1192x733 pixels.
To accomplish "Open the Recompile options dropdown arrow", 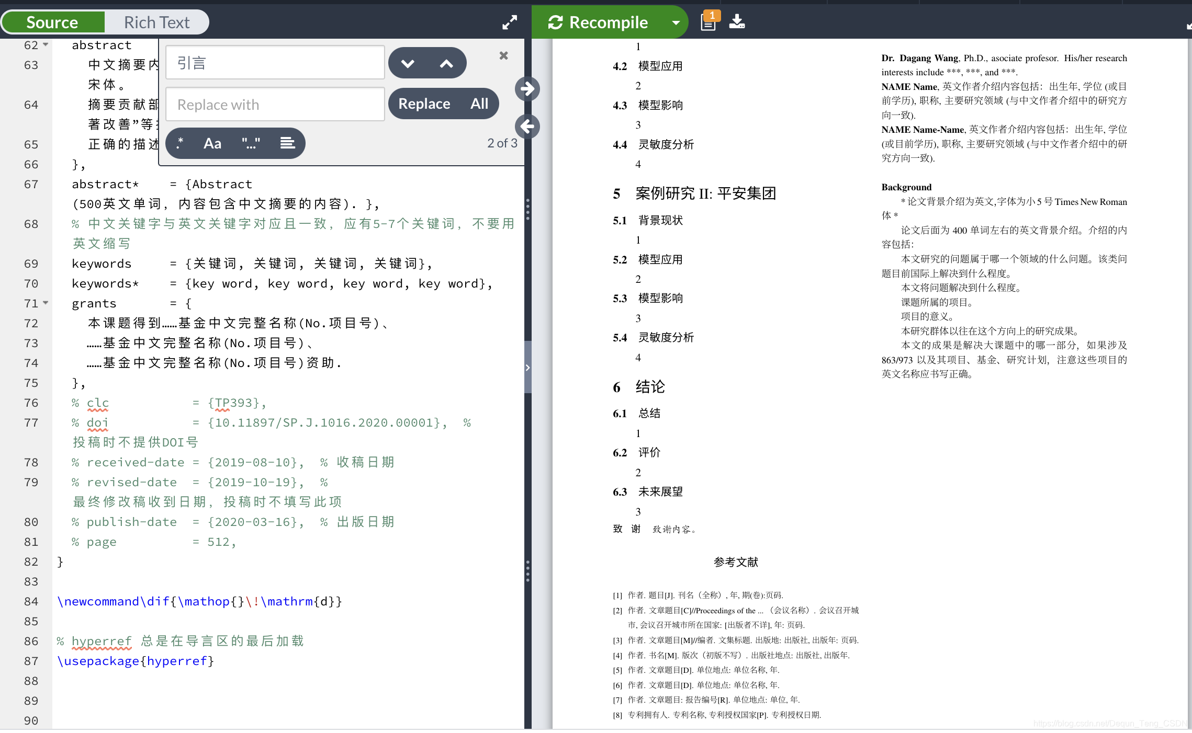I will click(x=676, y=22).
